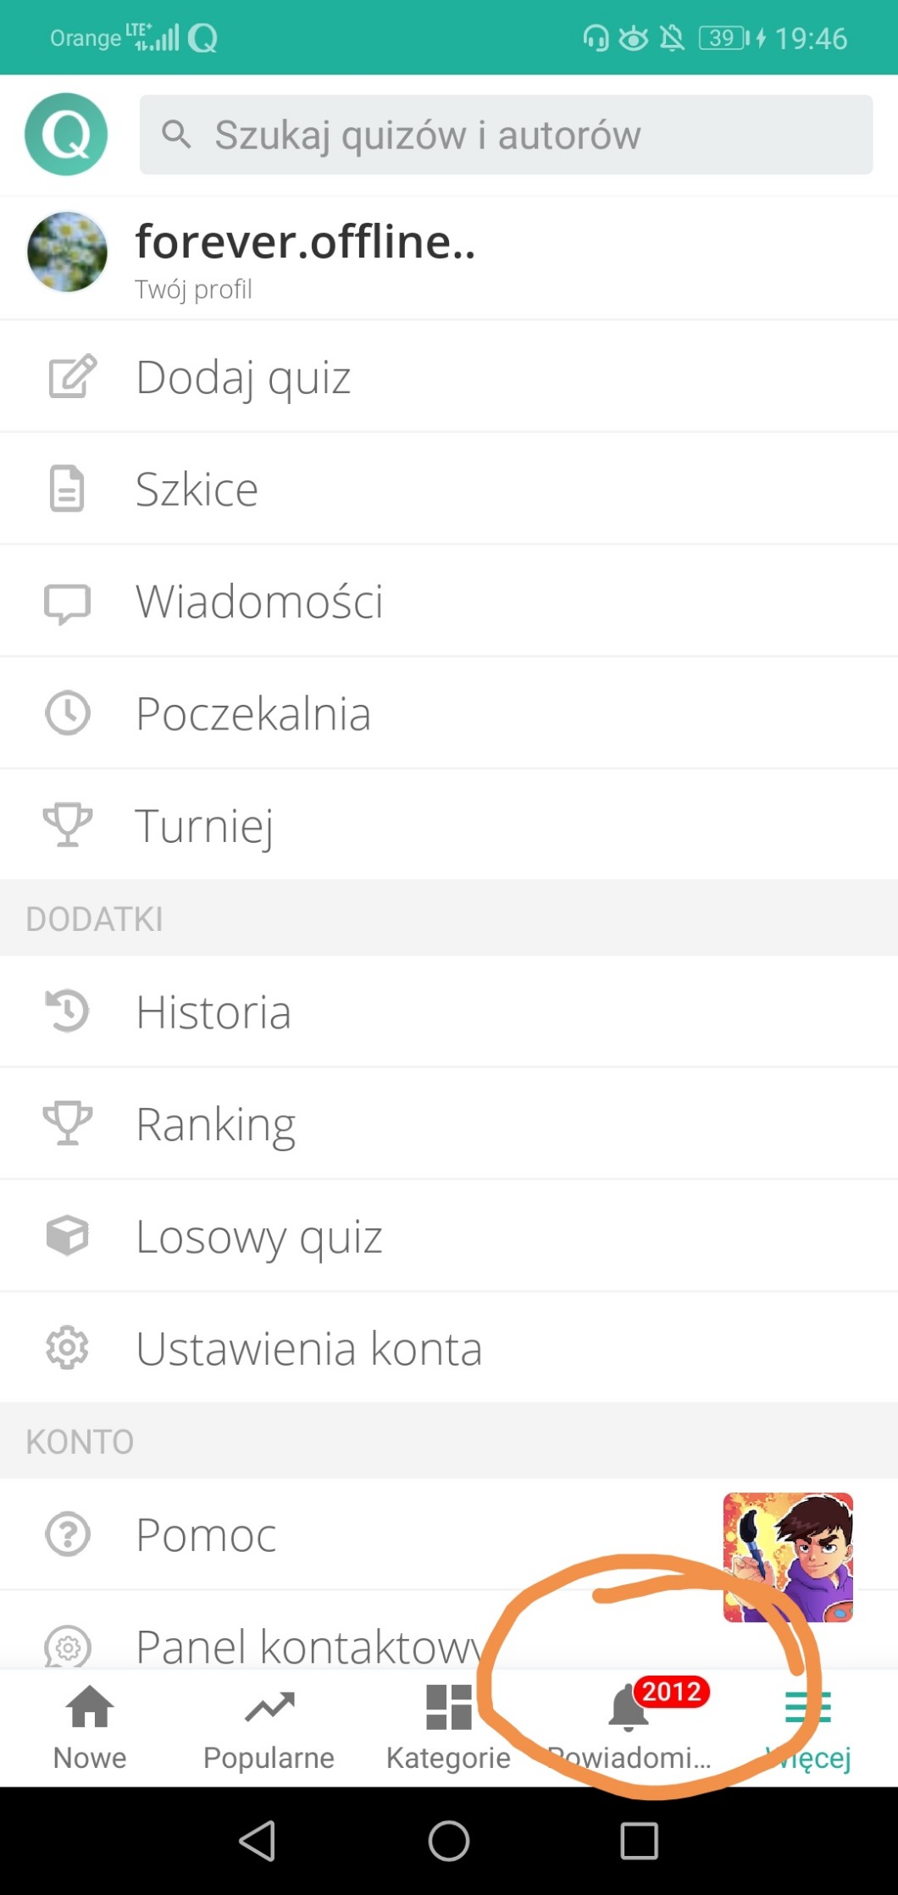Viewport: 898px width, 1895px height.
Task: Tap the search field for quizzes and authors
Action: coord(506,135)
